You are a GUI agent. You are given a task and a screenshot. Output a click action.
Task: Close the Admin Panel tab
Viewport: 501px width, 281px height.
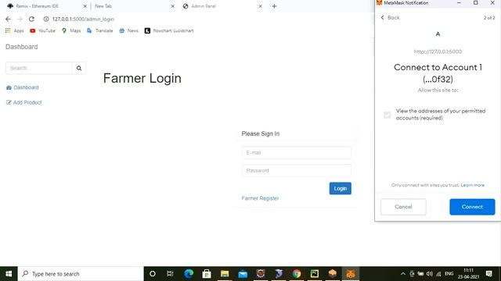pos(260,6)
